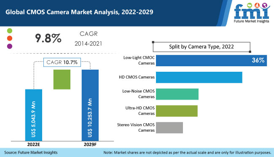The image size is (274, 157).
Task: Select the Ultra-HD CMOS Cameras bar
Action: tap(177, 111)
